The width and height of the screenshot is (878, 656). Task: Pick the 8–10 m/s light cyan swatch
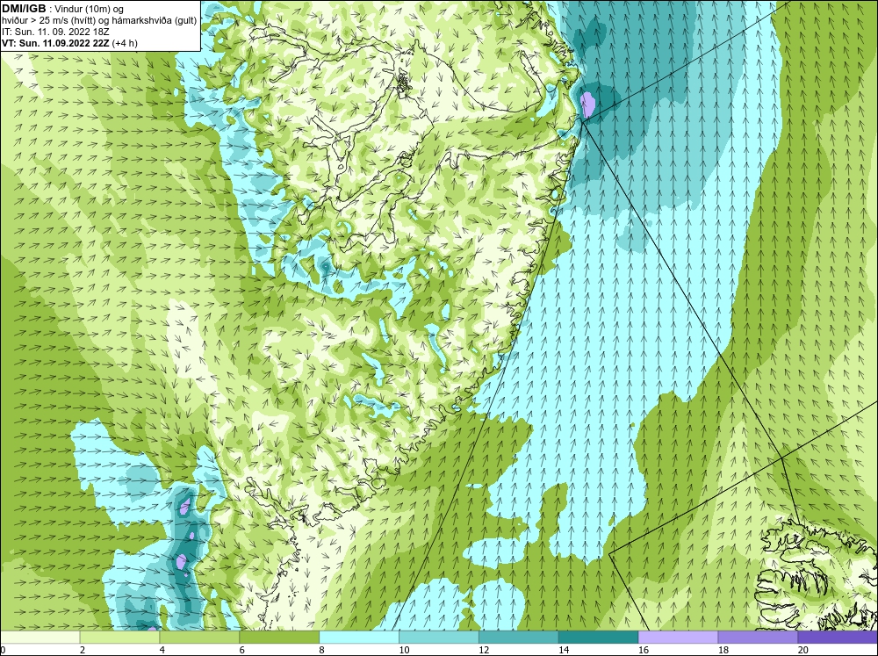click(x=359, y=637)
